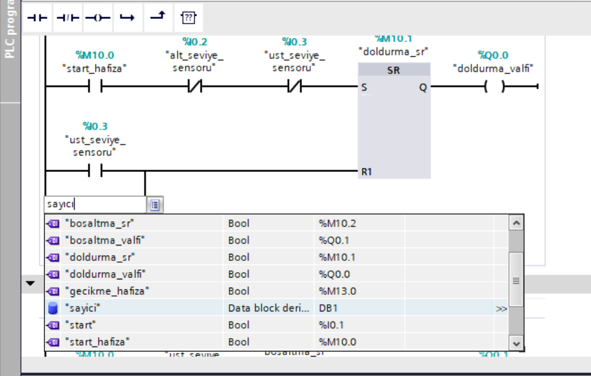The width and height of the screenshot is (591, 376).
Task: Close the branch with the up-arrow icon
Action: (x=158, y=18)
